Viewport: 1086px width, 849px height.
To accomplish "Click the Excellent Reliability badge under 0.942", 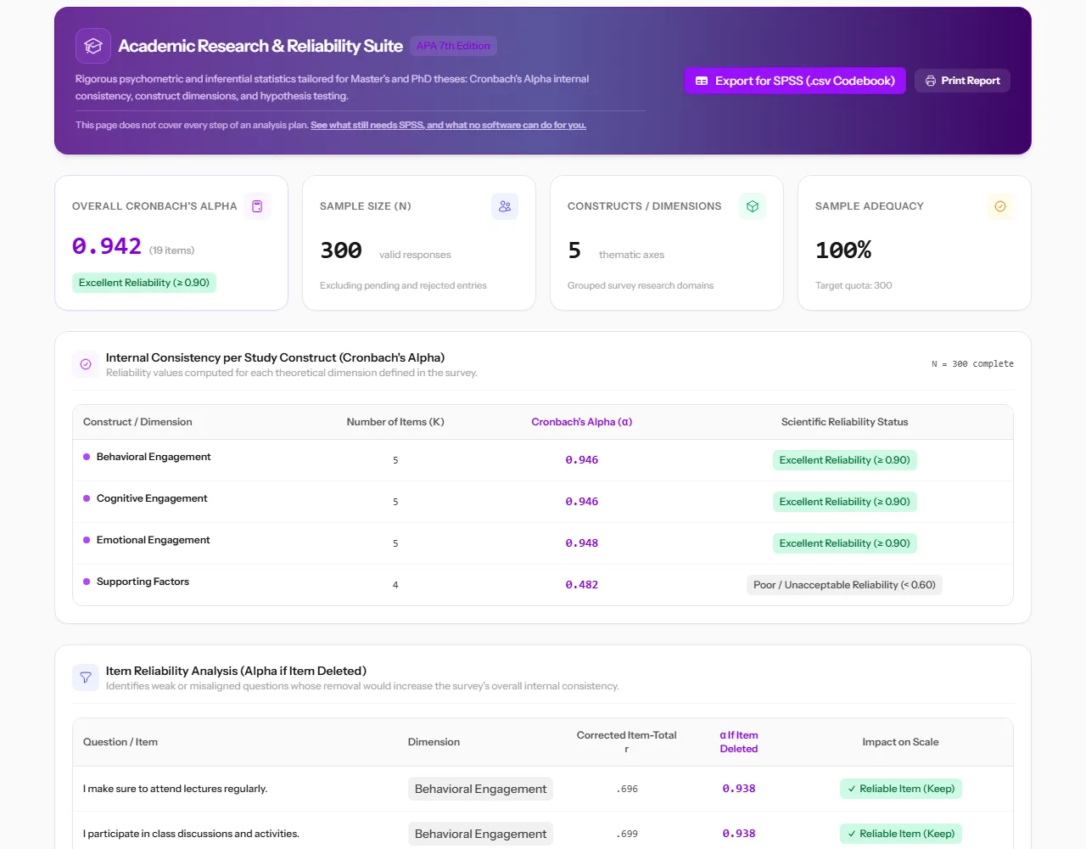I will coord(144,283).
